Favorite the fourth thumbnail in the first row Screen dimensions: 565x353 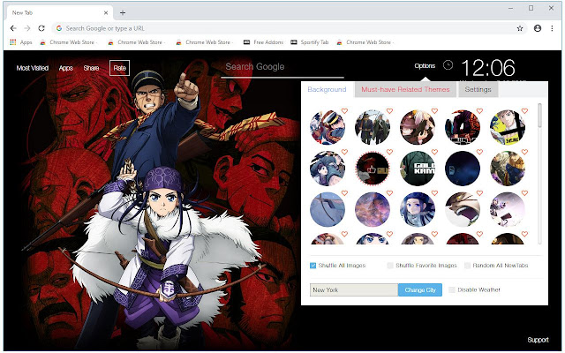tap(479, 111)
